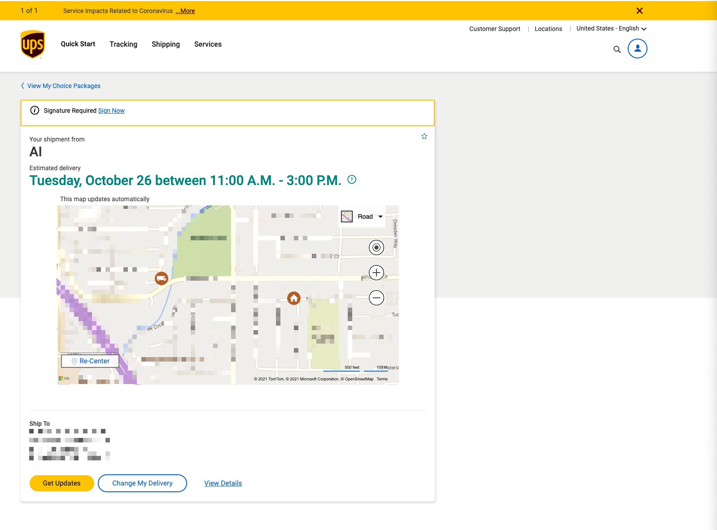Click Re-Center map button
This screenshot has height=530, width=717.
(x=90, y=361)
